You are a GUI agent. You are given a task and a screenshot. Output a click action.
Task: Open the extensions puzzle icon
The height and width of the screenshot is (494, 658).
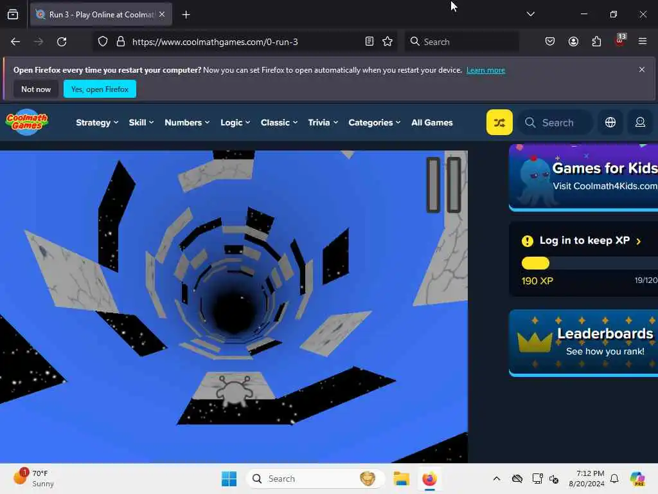[x=596, y=42]
